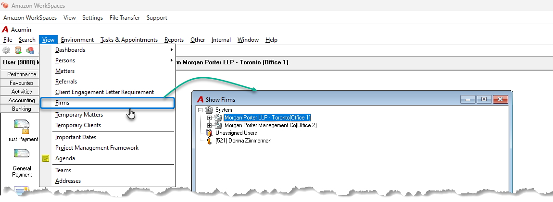The height and width of the screenshot is (202, 553).
Task: Open WorkSpaces View menu
Action: point(69,18)
